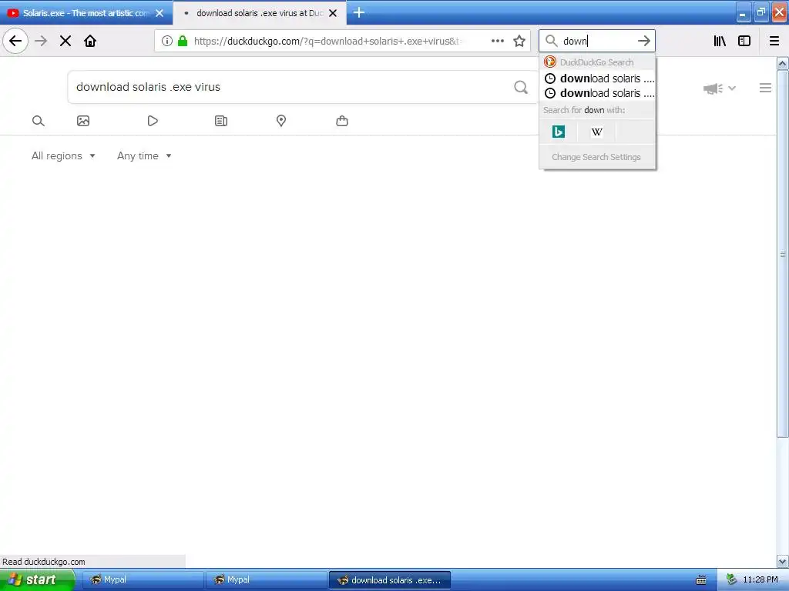
Task: Expand the megaphone dropdown chevron
Action: (732, 88)
